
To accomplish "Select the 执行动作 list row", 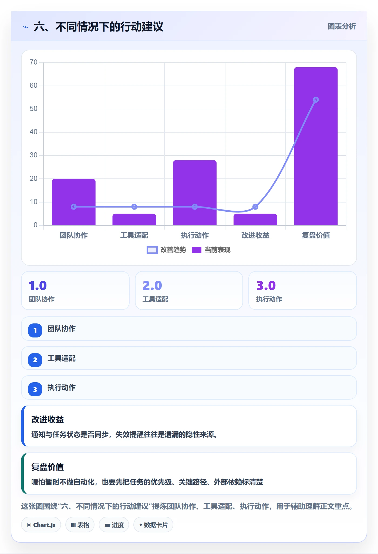I will [x=189, y=387].
